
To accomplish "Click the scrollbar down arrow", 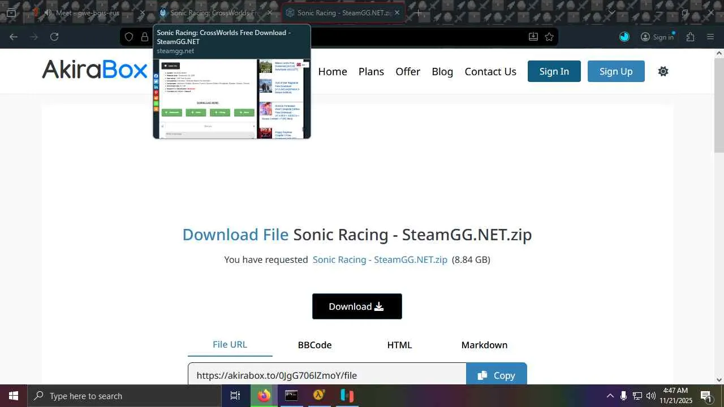I will (719, 380).
